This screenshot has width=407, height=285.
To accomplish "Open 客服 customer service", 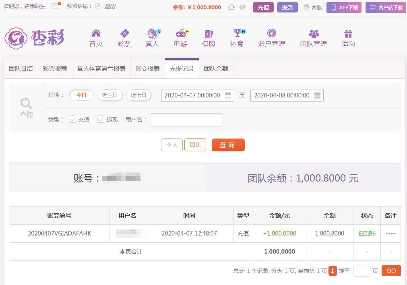I will [313, 7].
